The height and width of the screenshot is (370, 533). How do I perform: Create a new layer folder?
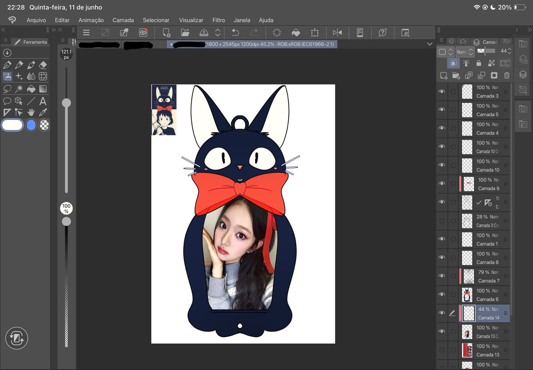tap(456, 75)
